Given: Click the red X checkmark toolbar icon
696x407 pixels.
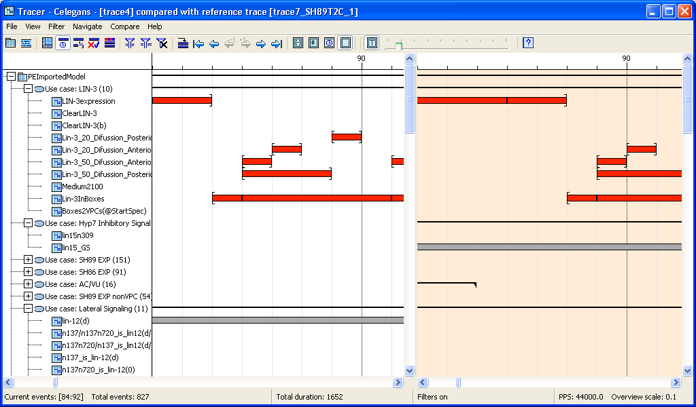Looking at the screenshot, I should pos(94,43).
